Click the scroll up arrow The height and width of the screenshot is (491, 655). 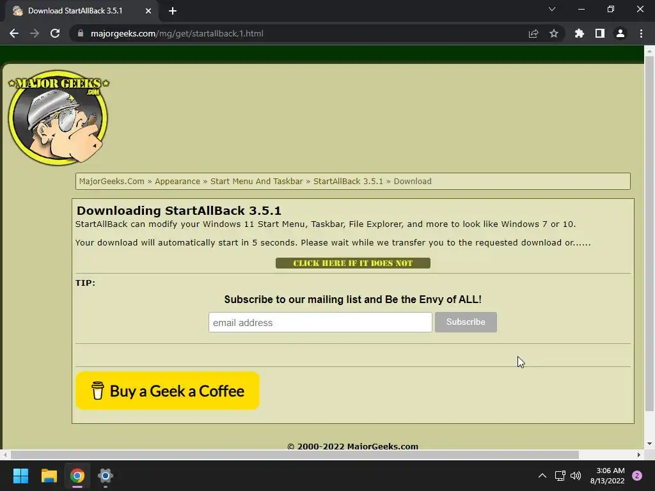click(x=649, y=51)
